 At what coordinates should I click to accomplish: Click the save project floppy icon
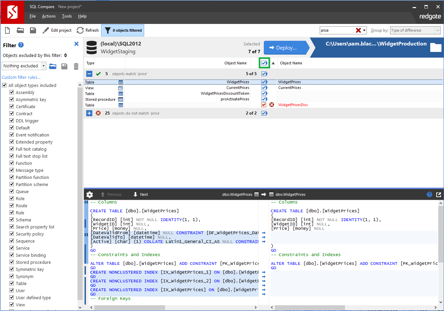33,30
